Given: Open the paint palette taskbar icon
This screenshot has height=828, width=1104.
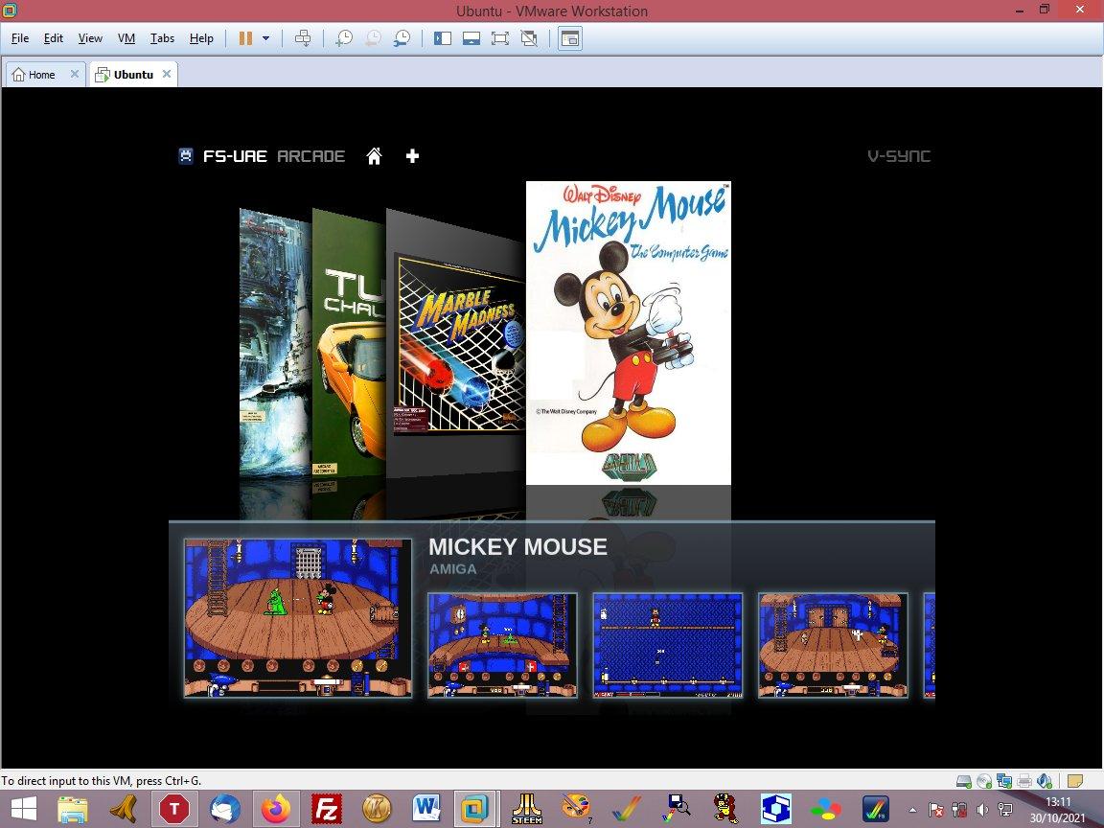Looking at the screenshot, I should [x=576, y=809].
